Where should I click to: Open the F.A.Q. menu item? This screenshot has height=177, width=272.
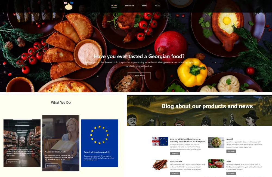tap(157, 5)
